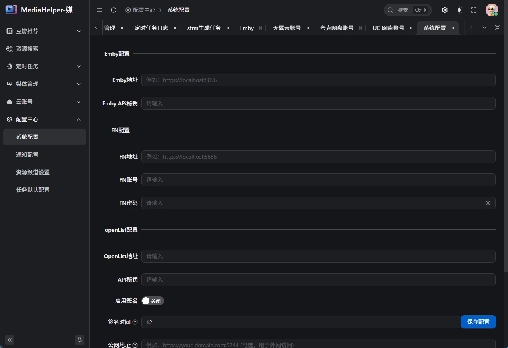Screen dimensions: 508x348
Task: Switch theme with the sun icon
Action: (459, 10)
